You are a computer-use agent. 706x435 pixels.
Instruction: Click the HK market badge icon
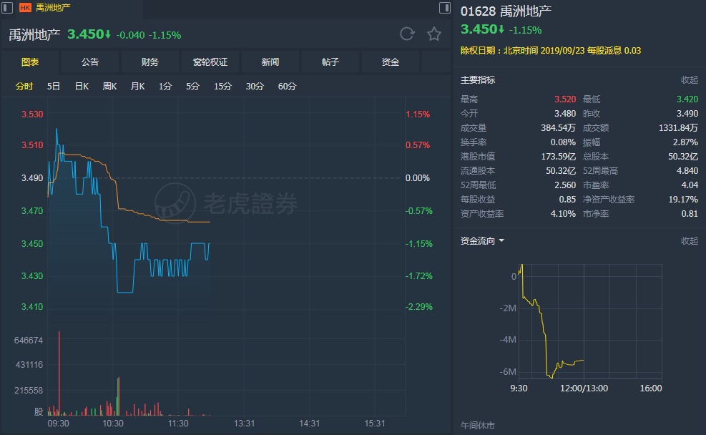point(25,8)
